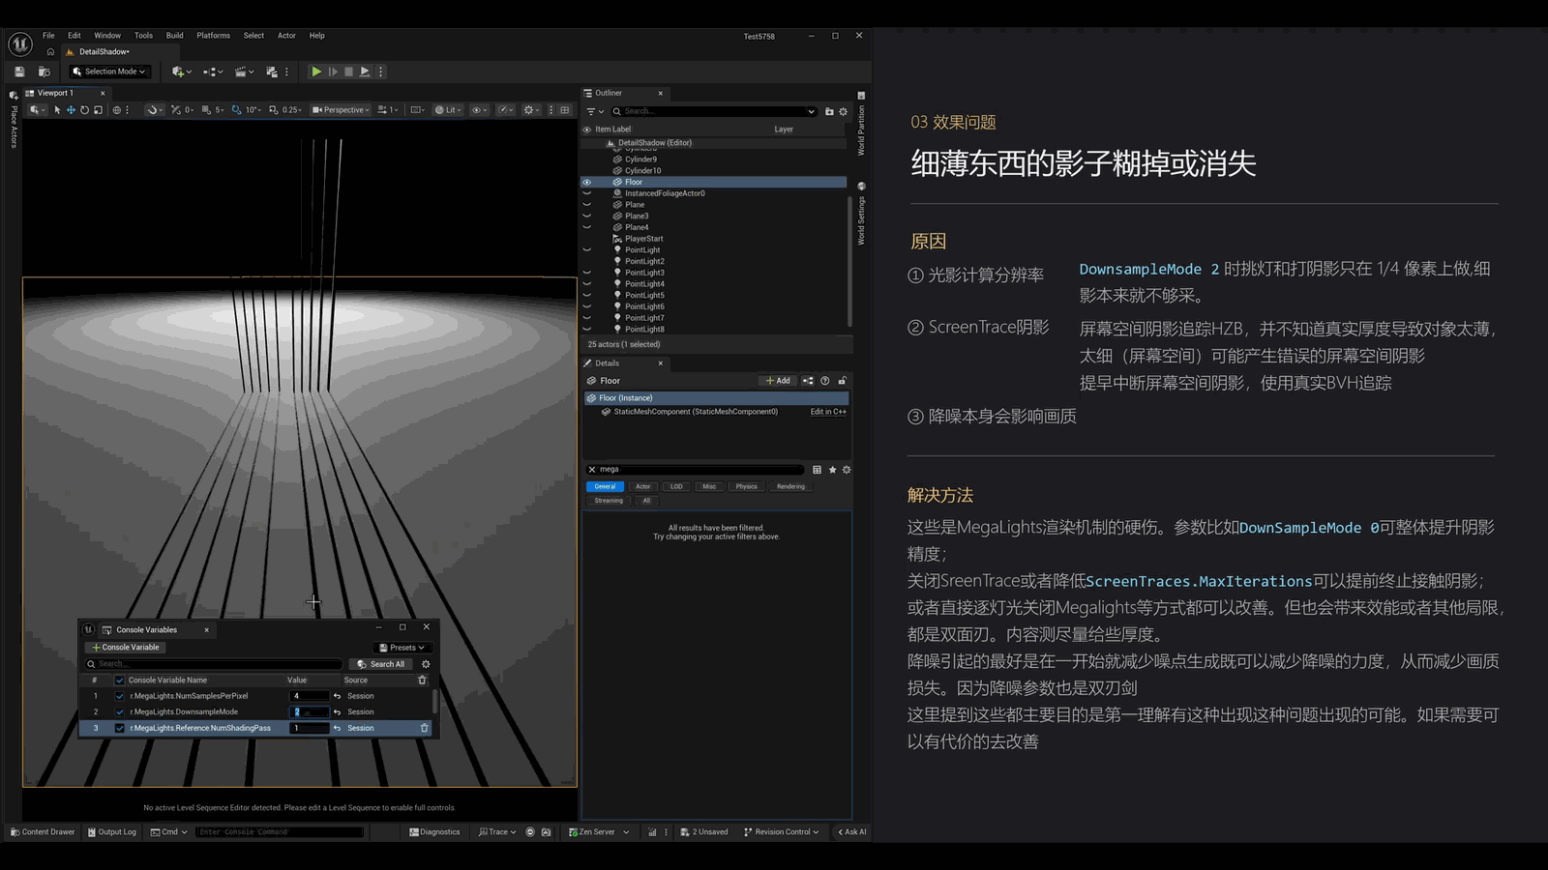Delete the NumShadingPass console variable row
Viewport: 1548px width, 870px height.
pyautogui.click(x=424, y=728)
